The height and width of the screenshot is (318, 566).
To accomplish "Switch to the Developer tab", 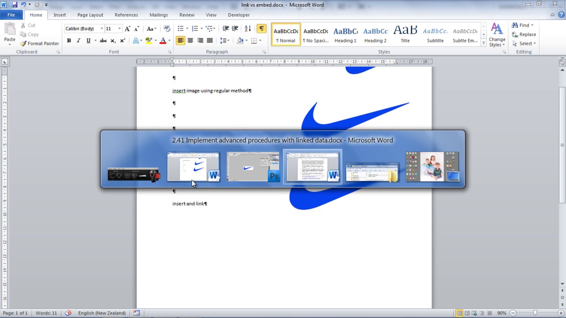I will click(239, 15).
